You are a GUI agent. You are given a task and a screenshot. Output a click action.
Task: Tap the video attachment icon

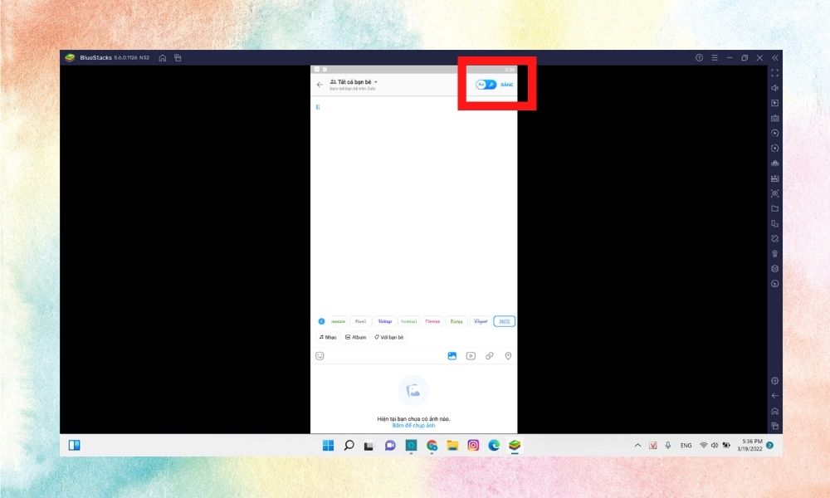(471, 355)
